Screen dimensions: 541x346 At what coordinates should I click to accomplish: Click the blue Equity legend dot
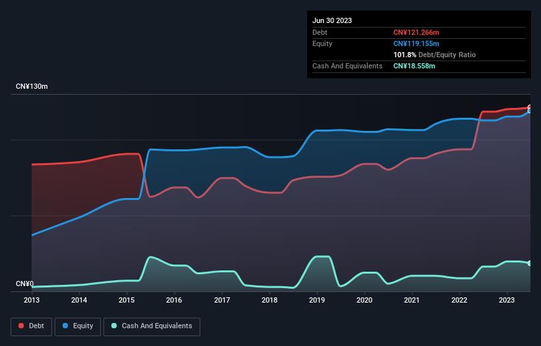pos(65,326)
